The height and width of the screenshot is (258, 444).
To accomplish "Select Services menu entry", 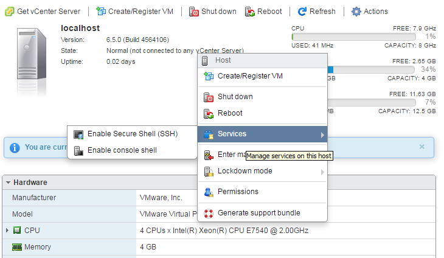I will coord(263,134).
